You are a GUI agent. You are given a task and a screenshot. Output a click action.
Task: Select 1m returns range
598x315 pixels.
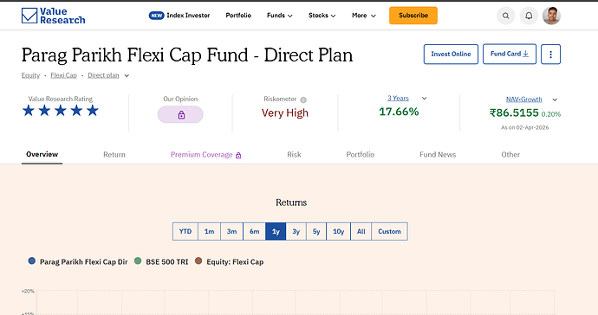(209, 232)
